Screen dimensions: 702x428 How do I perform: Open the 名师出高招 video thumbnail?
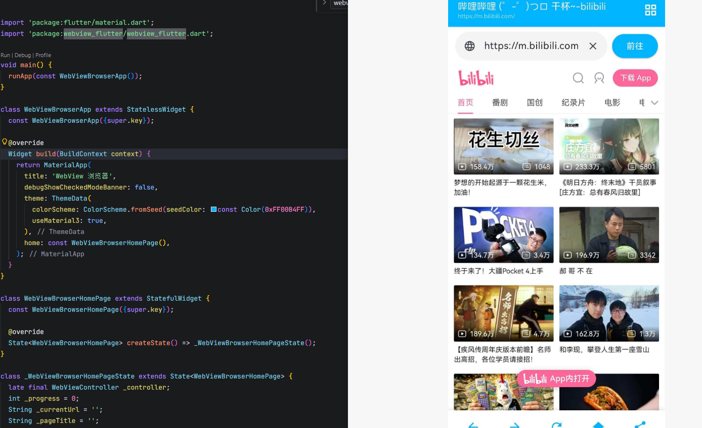504,313
